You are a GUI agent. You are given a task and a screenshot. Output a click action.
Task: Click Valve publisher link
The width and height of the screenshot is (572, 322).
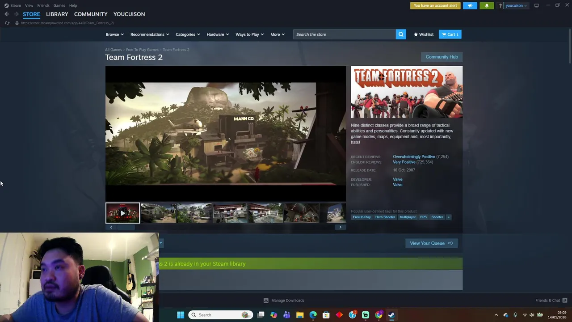(398, 185)
